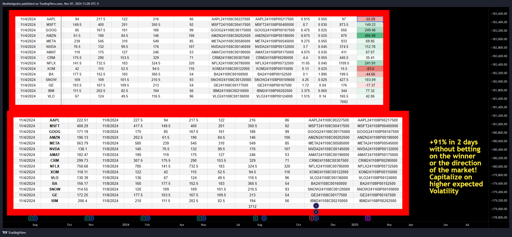Click the dividend D marker above leftmost Aug
The height and width of the screenshot is (237, 512).
click(x=35, y=218)
